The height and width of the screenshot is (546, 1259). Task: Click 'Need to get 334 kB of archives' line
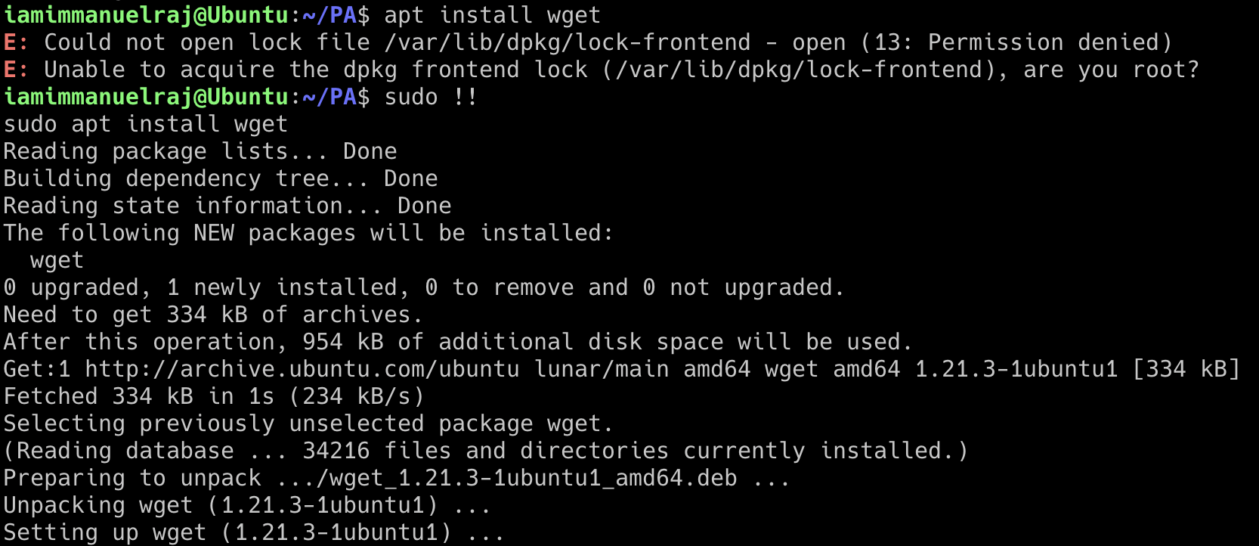click(x=213, y=315)
